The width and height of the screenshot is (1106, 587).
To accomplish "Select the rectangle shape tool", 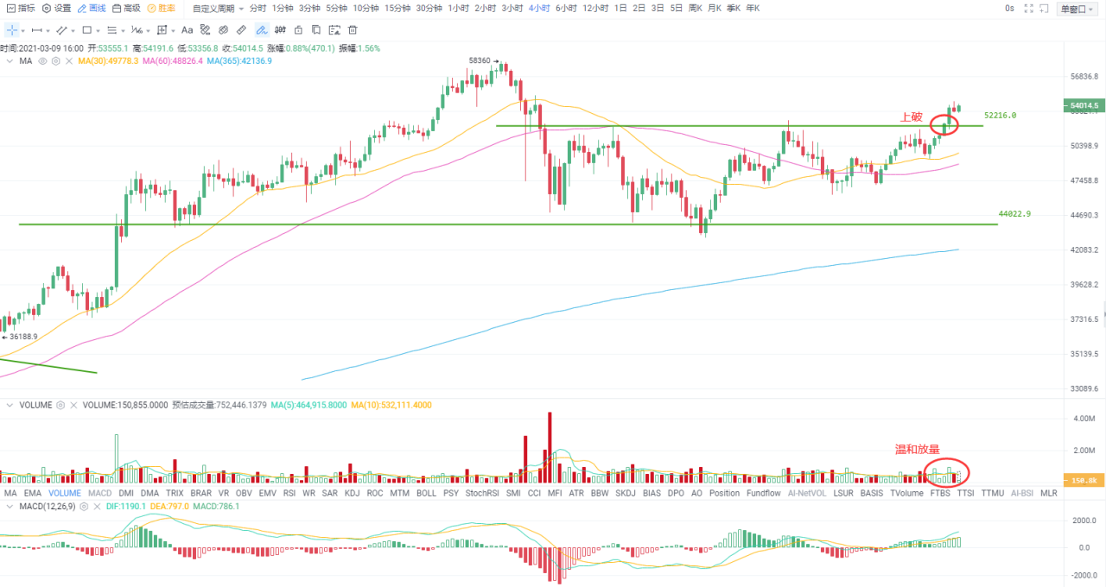I will [x=86, y=30].
